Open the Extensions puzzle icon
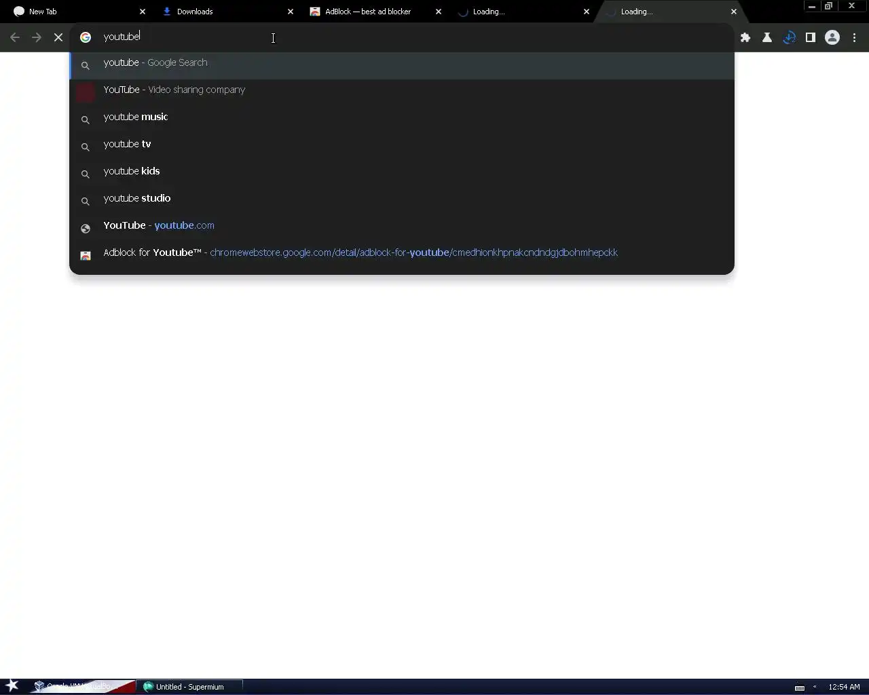The image size is (869, 695). tap(745, 37)
